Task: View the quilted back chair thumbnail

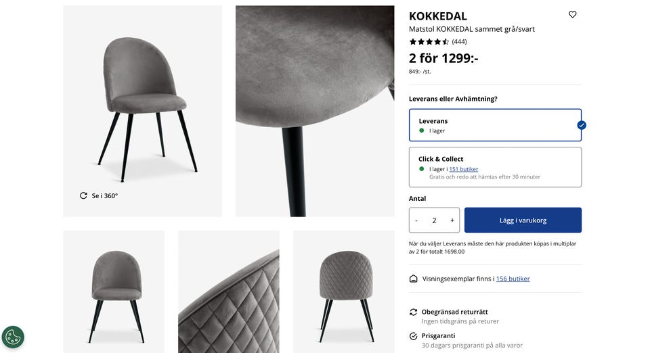Action: coord(344,291)
